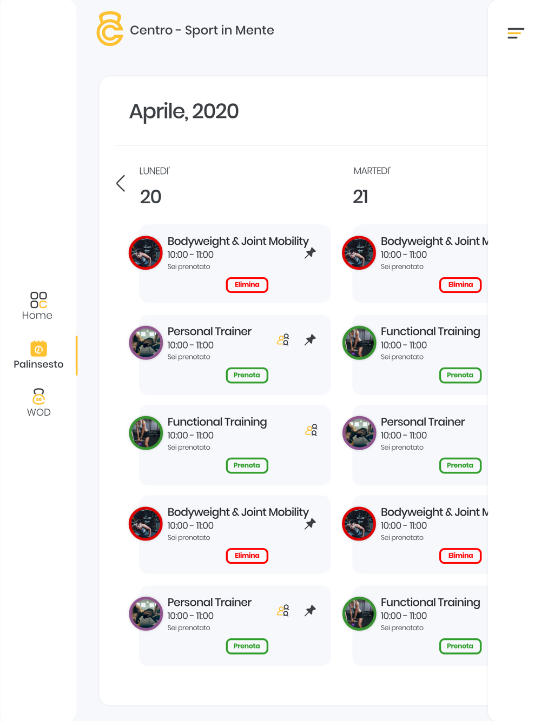
Task: Click the WOD kettlebell icon
Action: [38, 396]
